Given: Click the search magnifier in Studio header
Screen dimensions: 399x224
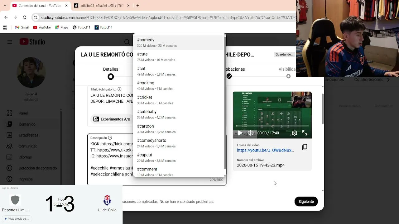Looking at the screenshot, I should (127, 42).
